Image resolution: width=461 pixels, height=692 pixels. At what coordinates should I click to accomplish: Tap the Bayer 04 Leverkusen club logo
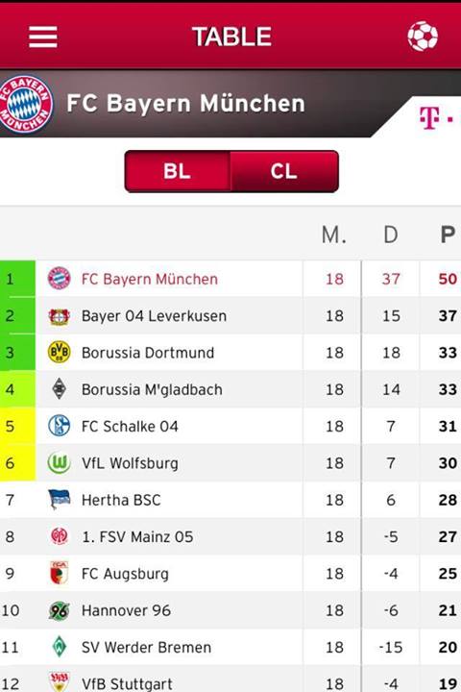pos(59,316)
